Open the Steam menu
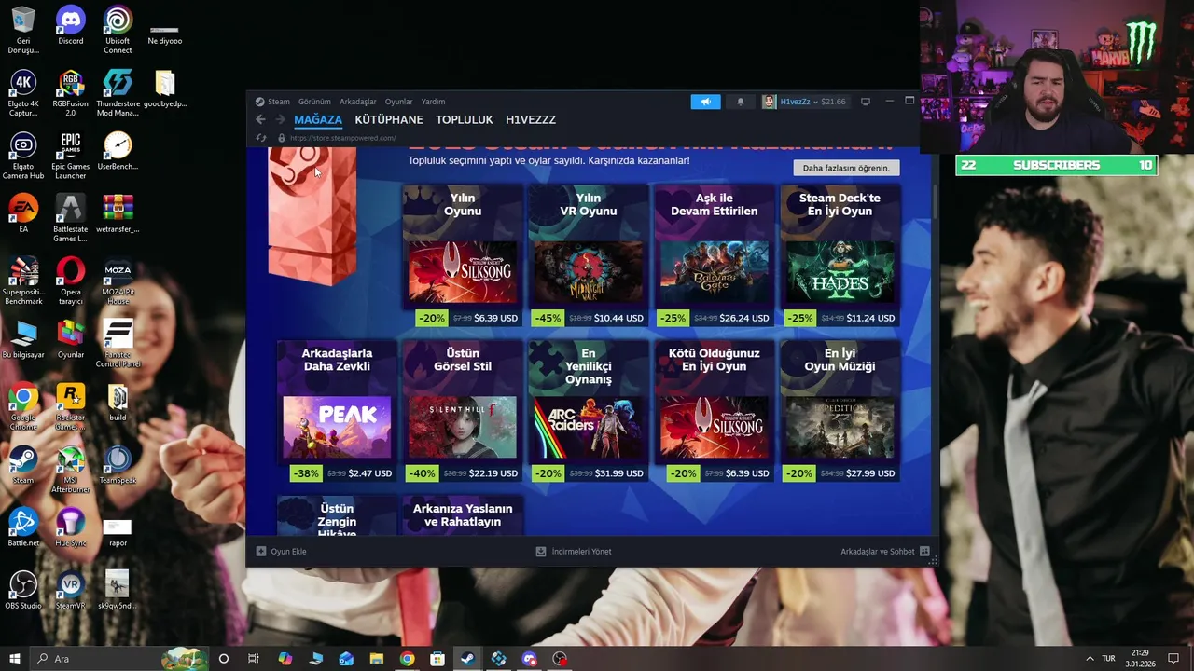 tap(272, 102)
